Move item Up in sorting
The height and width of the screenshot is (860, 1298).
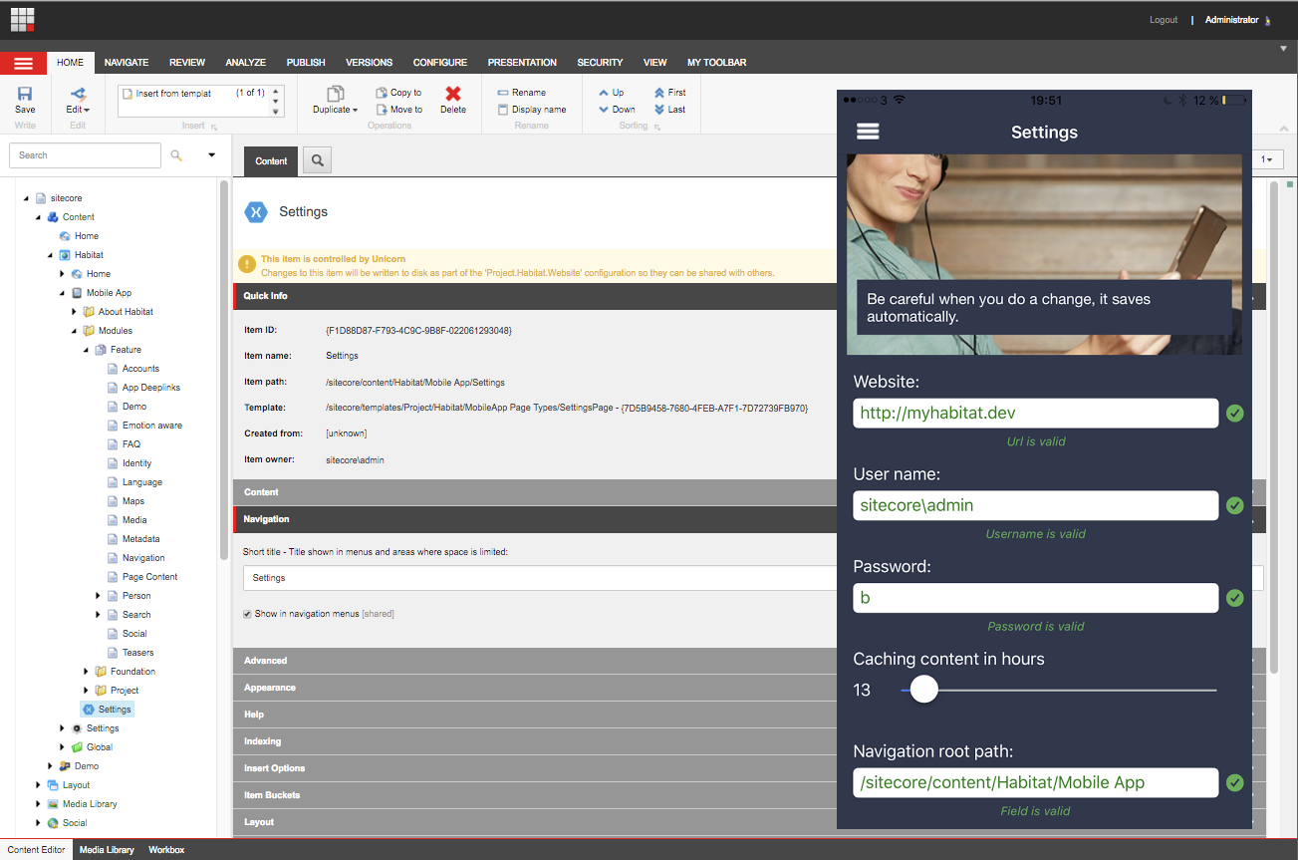pos(604,93)
